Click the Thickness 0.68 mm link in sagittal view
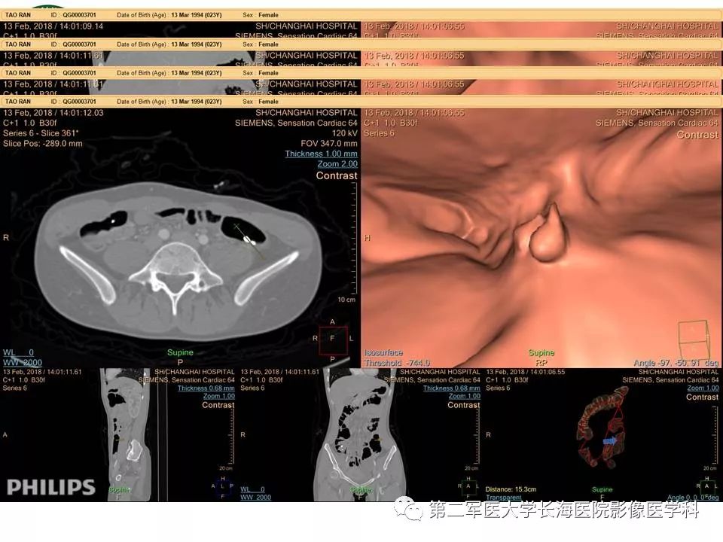The image size is (723, 542). pos(206,388)
